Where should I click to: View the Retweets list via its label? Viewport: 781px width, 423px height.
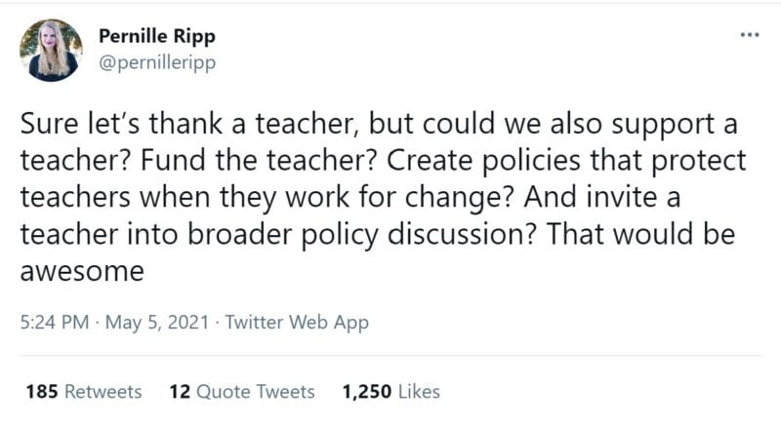(x=103, y=392)
